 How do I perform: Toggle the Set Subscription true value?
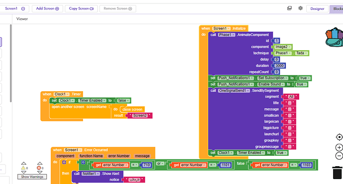tap(305, 78)
